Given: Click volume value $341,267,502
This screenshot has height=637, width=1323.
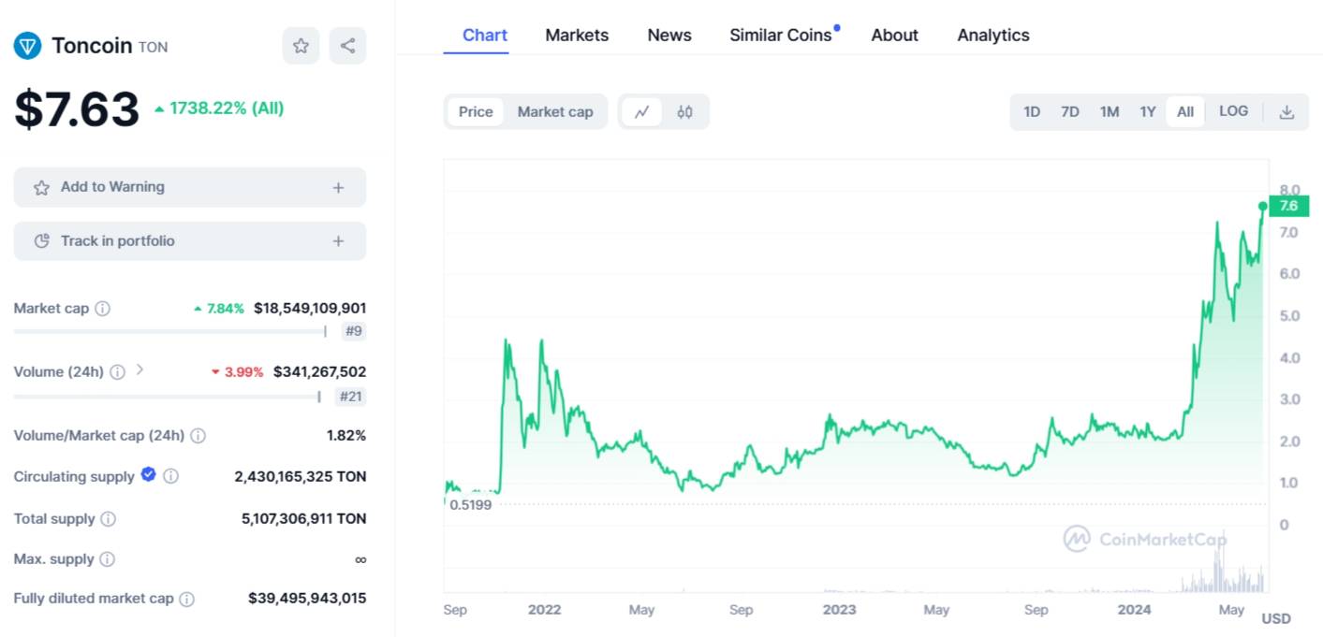Looking at the screenshot, I should click(319, 371).
